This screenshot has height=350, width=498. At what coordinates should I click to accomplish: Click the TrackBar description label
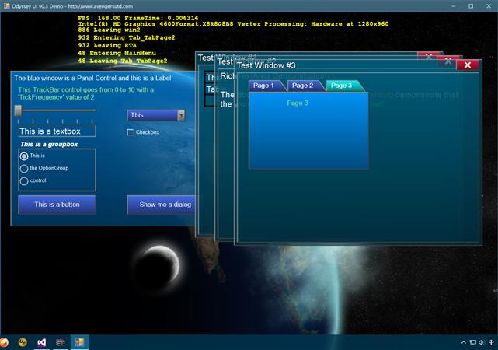(x=85, y=93)
